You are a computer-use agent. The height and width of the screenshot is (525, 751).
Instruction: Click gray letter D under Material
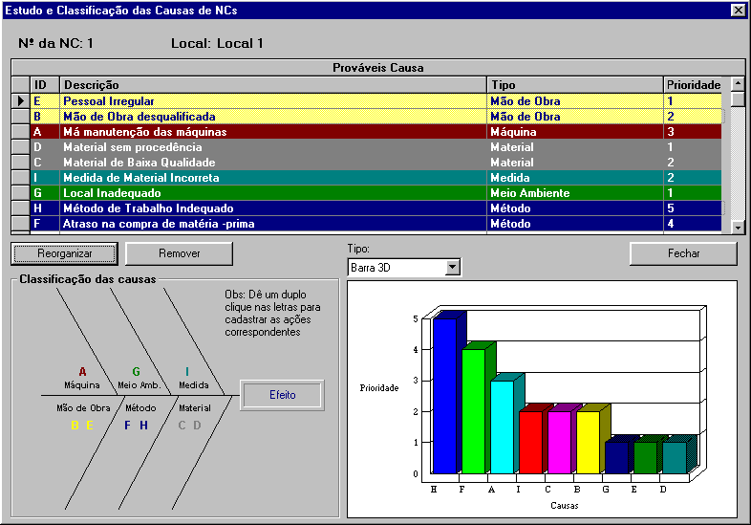point(197,426)
